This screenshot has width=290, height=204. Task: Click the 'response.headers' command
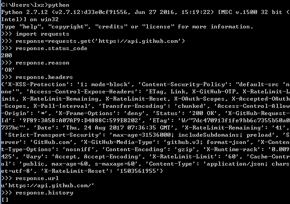click(x=44, y=77)
